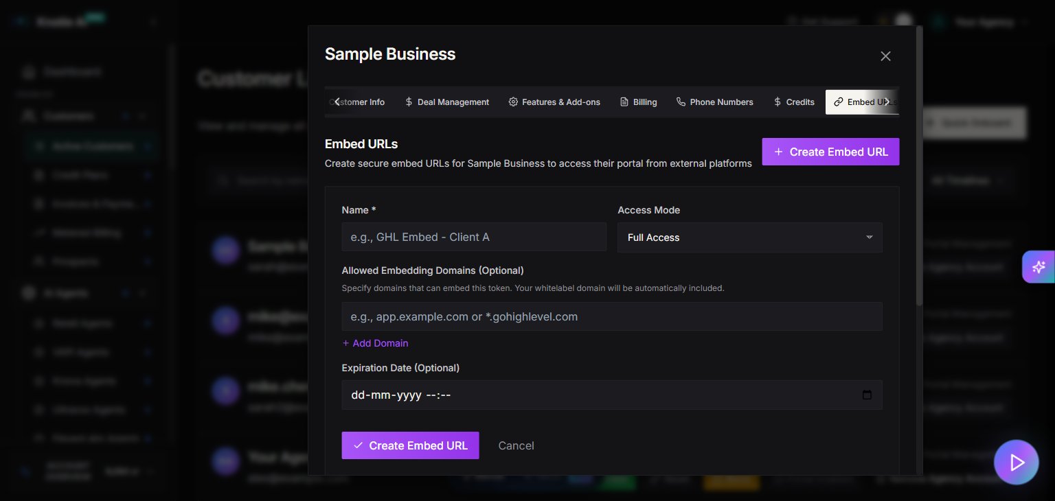Open the Deal Management tab
This screenshot has height=501, width=1055.
tap(447, 102)
